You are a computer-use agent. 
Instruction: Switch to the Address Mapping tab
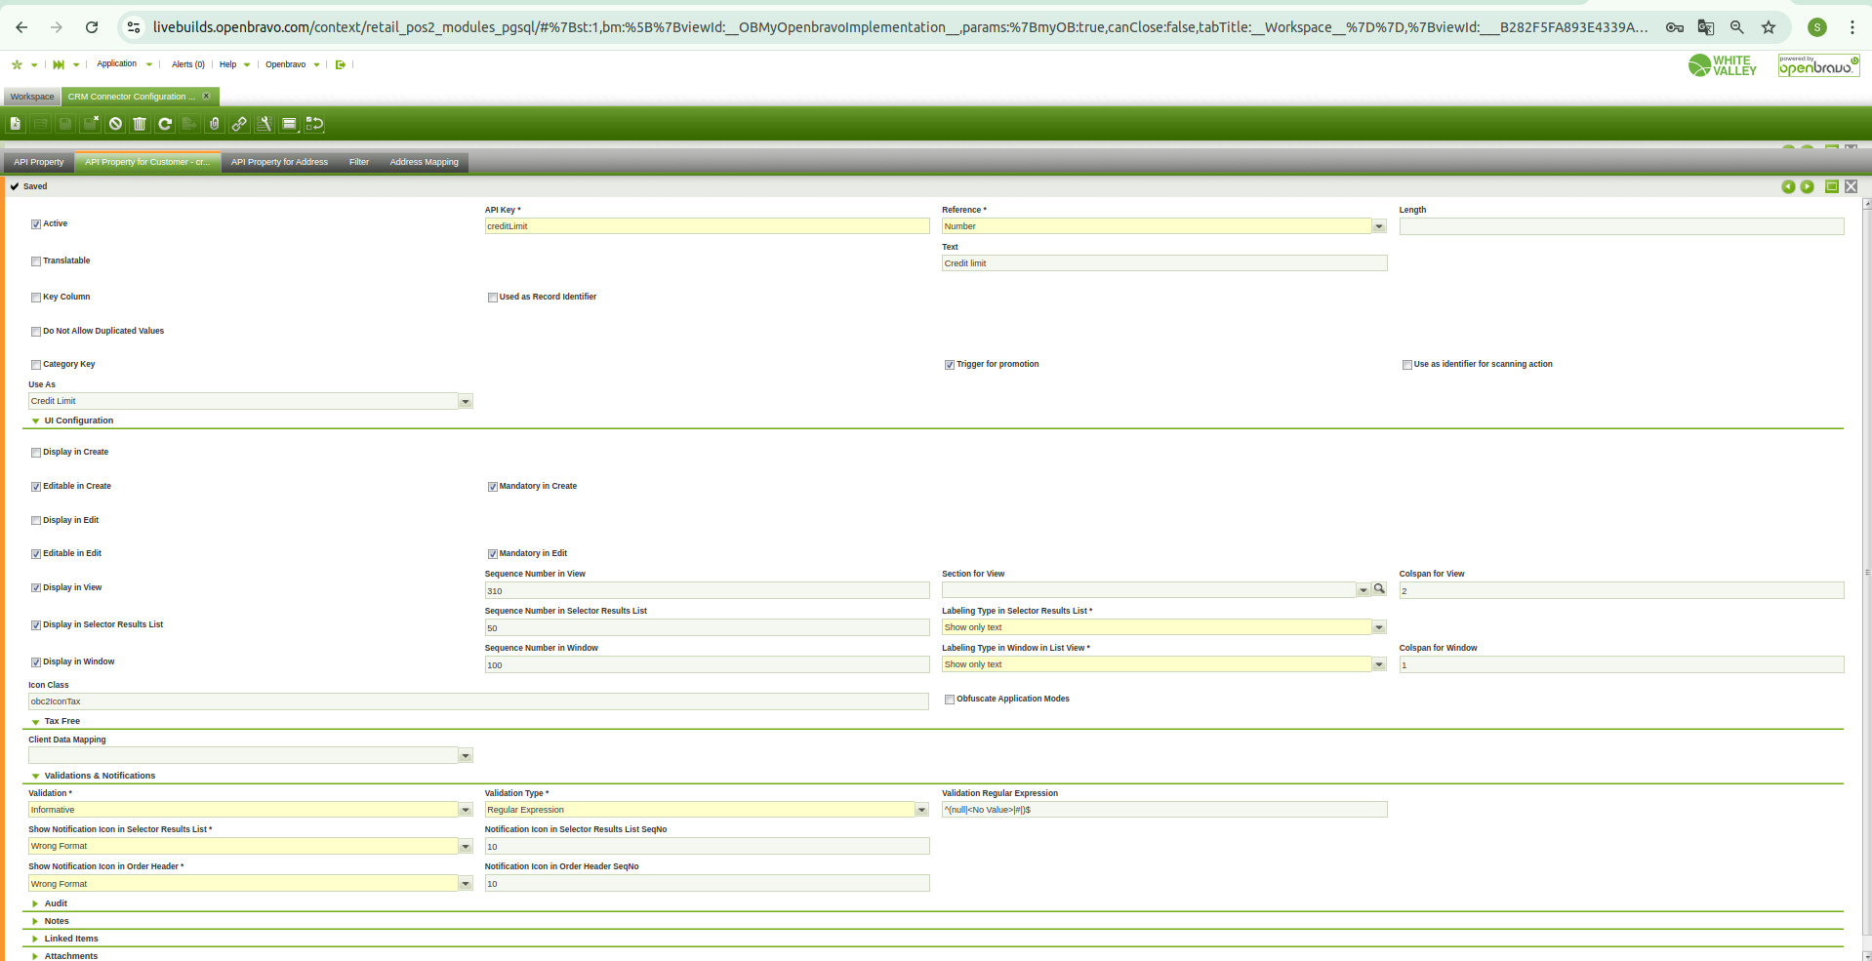424,162
